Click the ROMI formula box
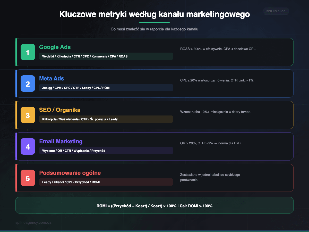The height and width of the screenshot is (232, 309). point(154,205)
